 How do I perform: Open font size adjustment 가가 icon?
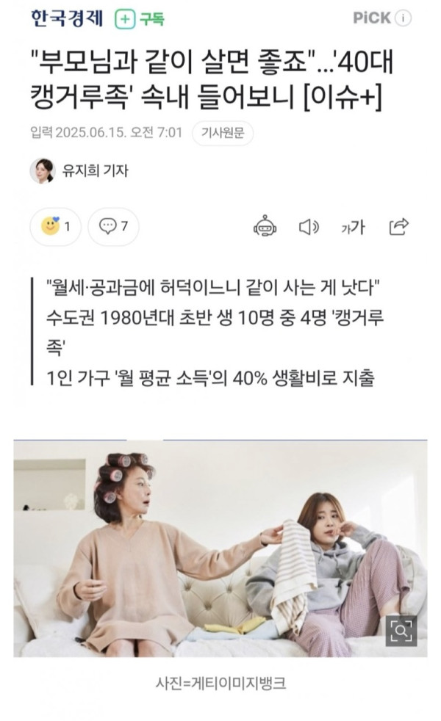point(353,227)
